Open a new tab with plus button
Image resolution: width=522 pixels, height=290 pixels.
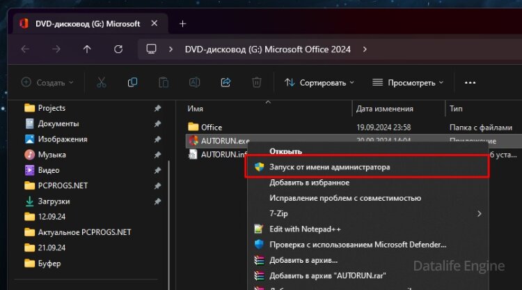point(183,23)
